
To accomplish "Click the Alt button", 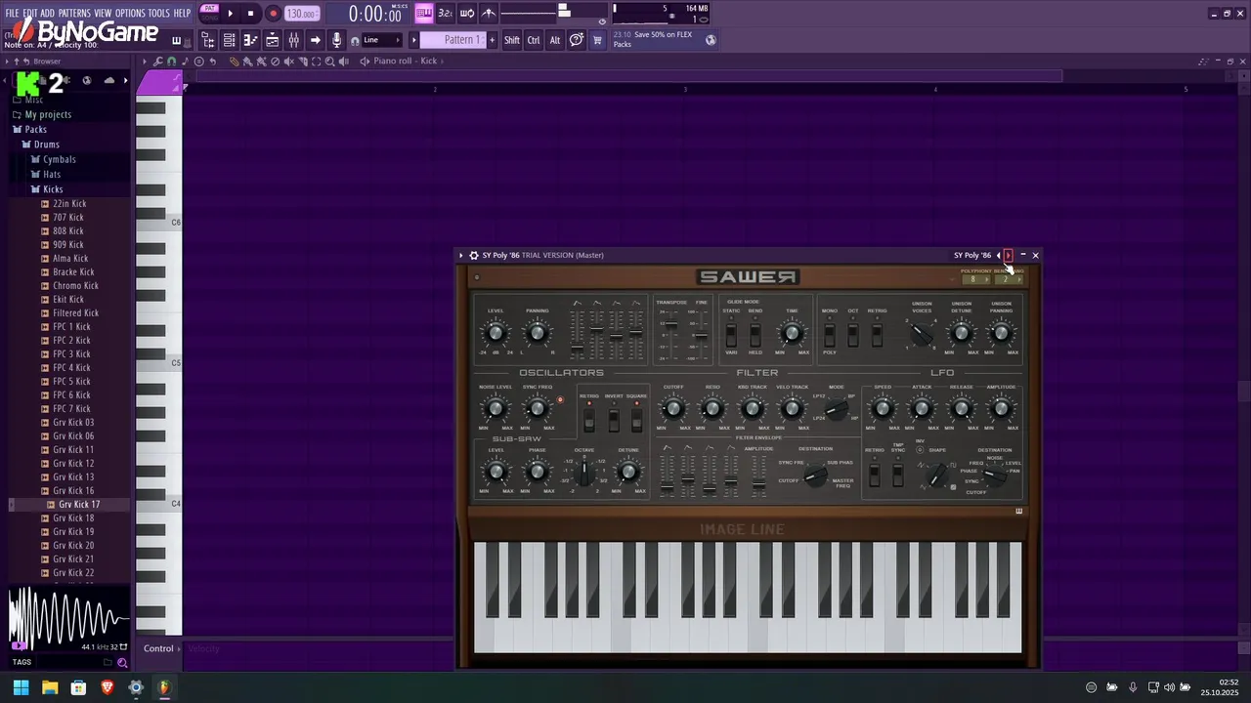I will point(555,40).
